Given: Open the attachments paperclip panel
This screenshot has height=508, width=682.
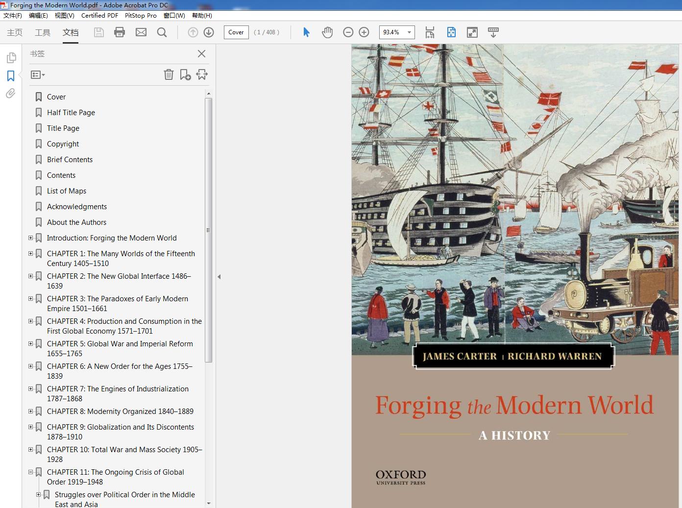Looking at the screenshot, I should coord(11,93).
